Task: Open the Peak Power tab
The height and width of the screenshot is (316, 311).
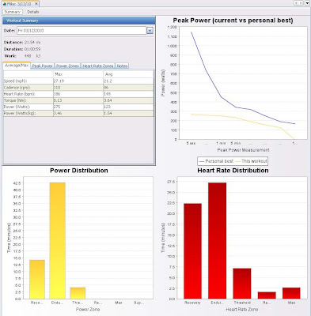Action: (43, 66)
